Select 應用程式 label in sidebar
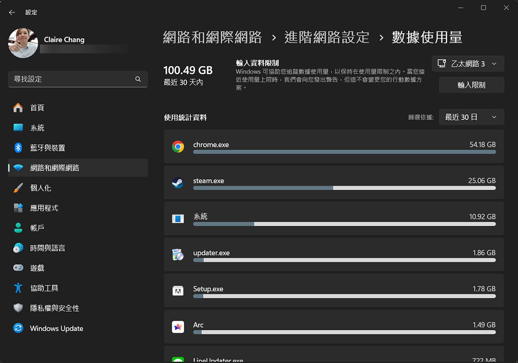The width and height of the screenshot is (518, 363). [44, 208]
